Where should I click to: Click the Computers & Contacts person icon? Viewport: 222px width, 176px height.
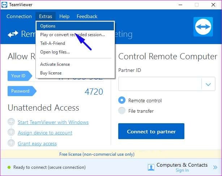(151, 167)
